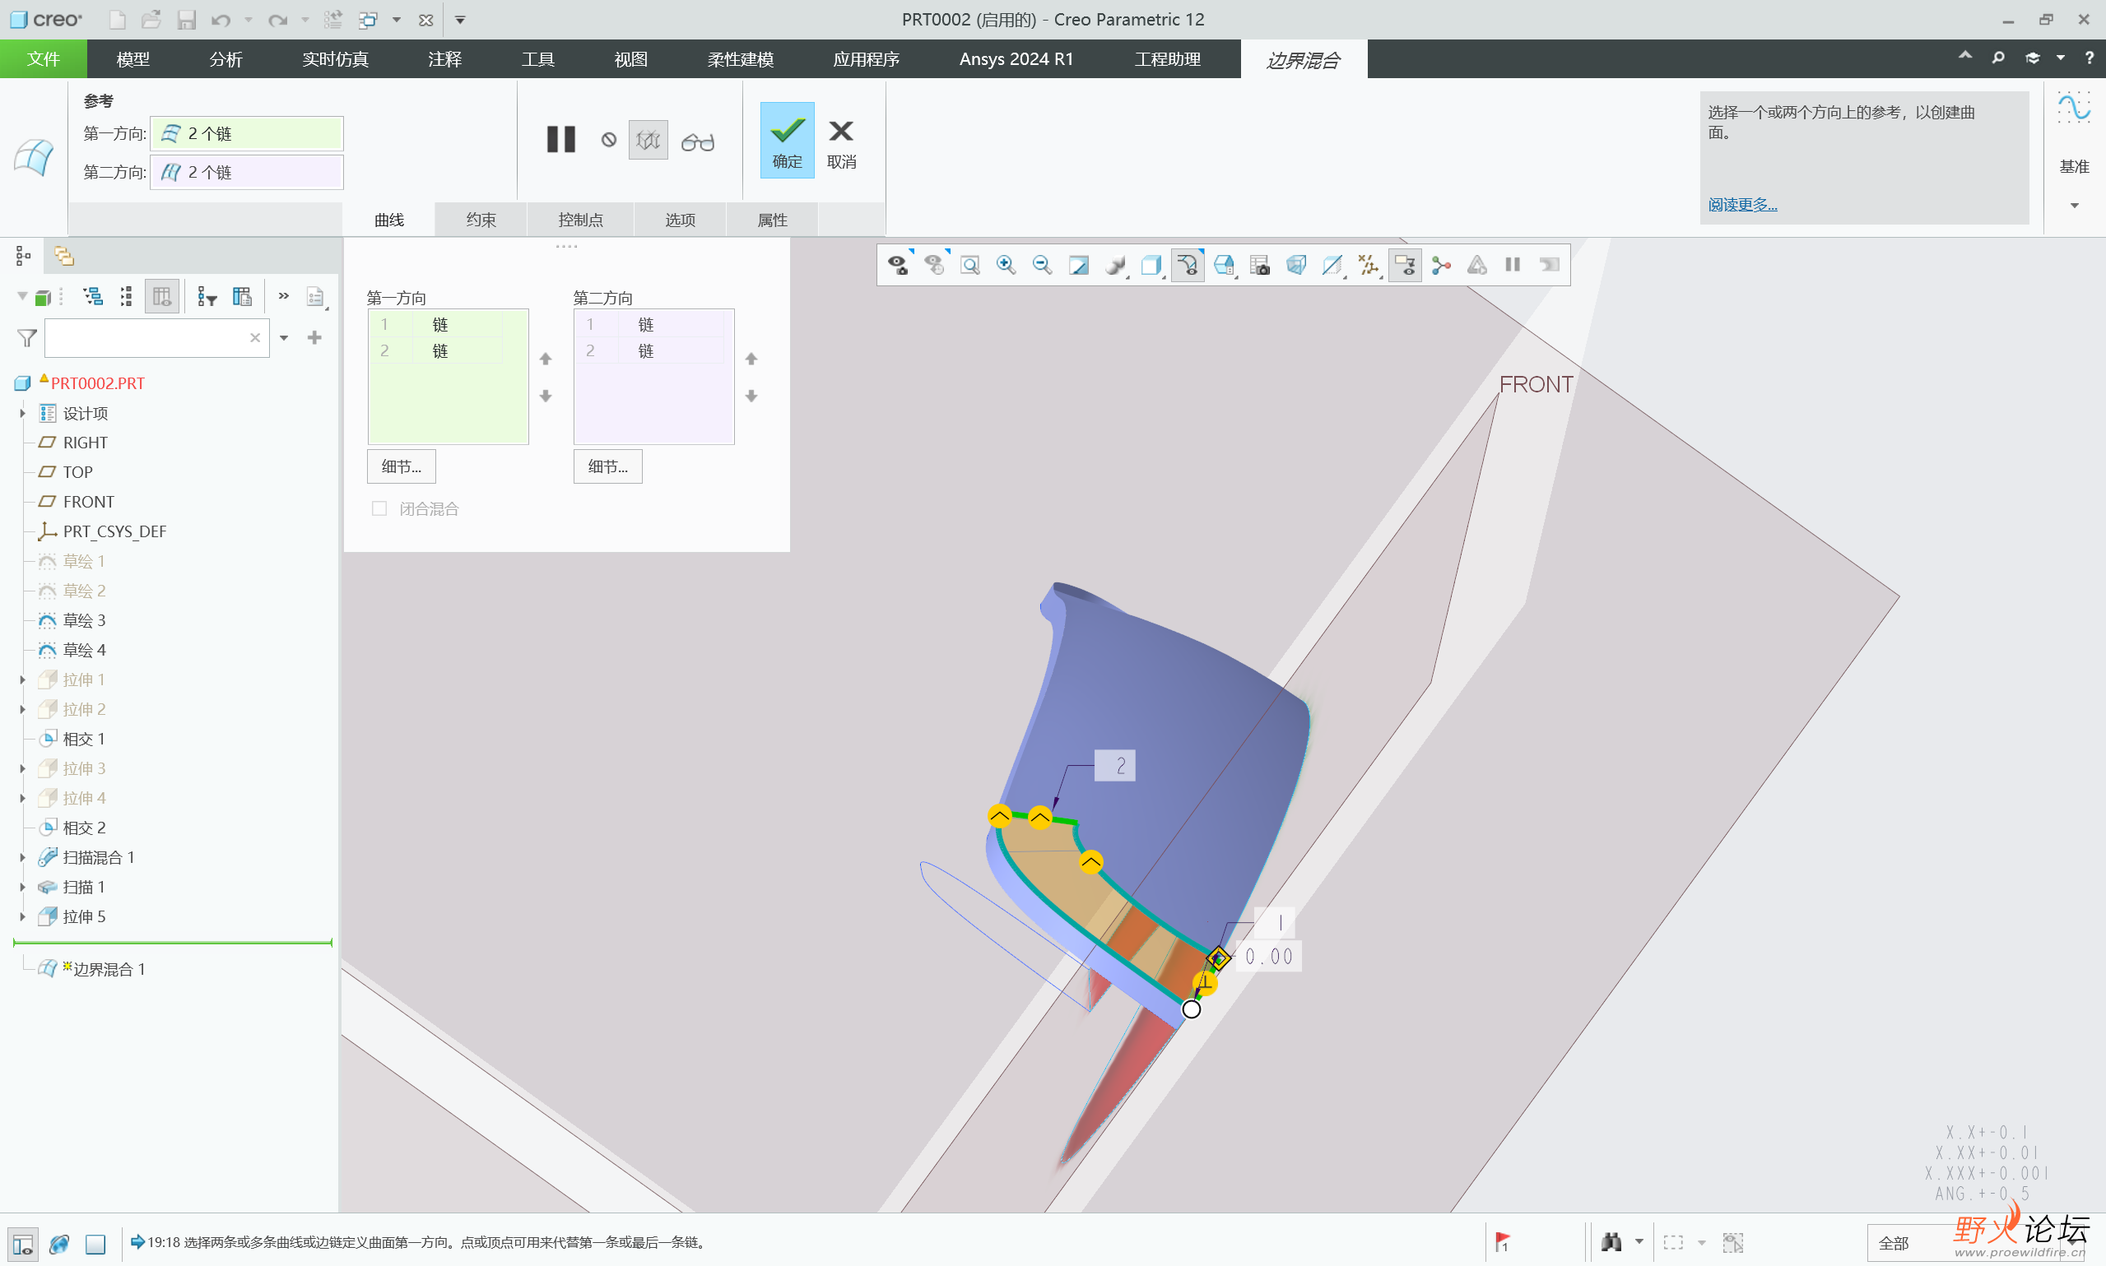
Task: Click the Close Window X in quick access toolbar
Action: point(426,20)
